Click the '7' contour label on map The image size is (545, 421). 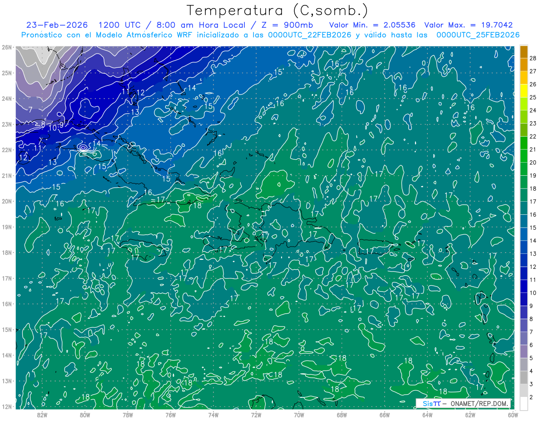click(x=30, y=110)
